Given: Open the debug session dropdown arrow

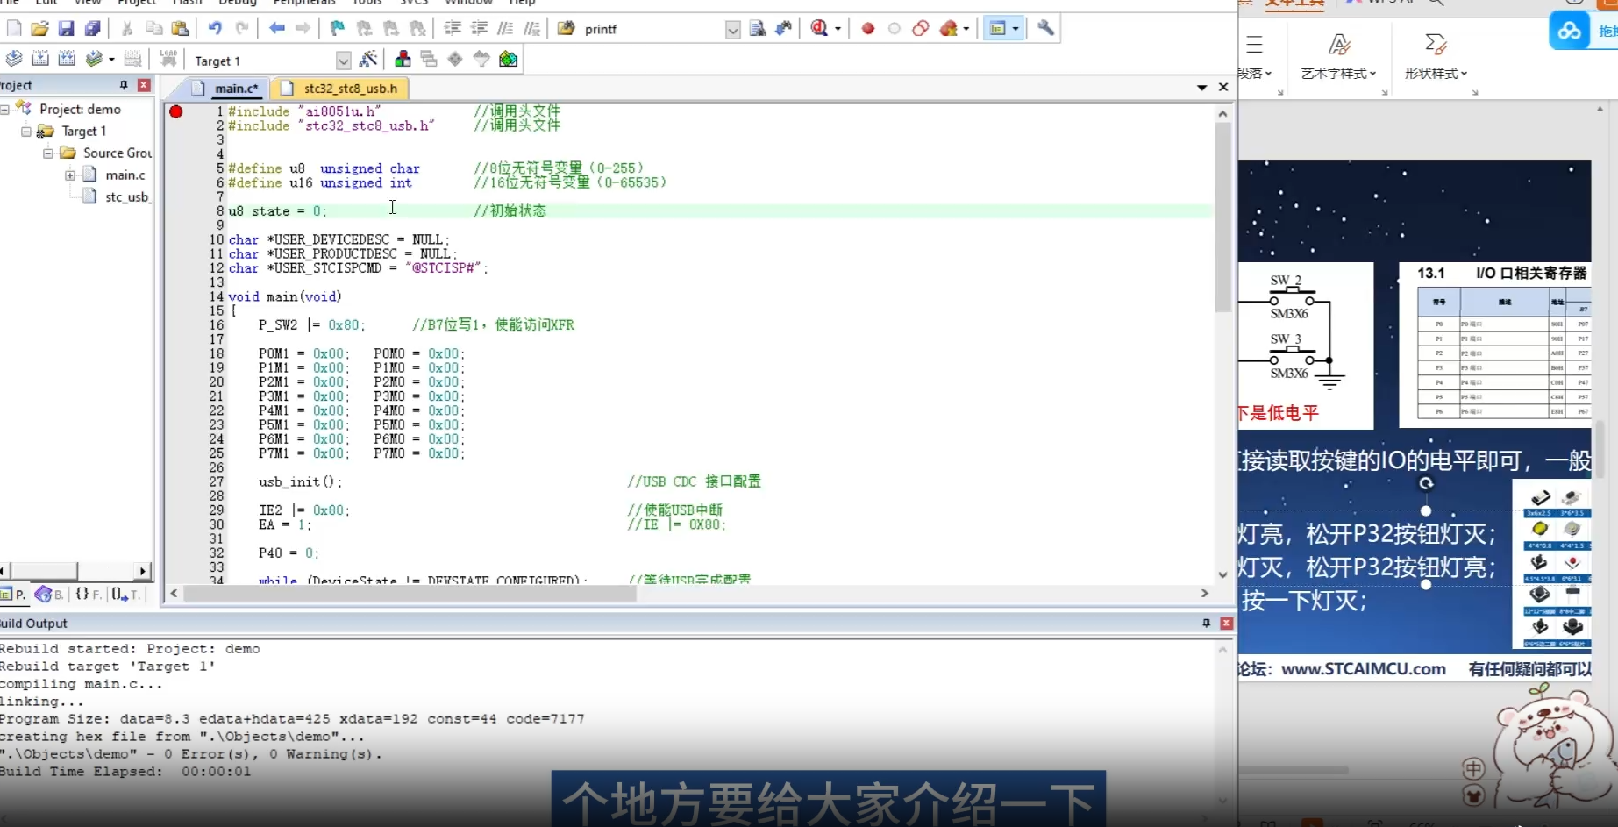Looking at the screenshot, I should point(838,28).
